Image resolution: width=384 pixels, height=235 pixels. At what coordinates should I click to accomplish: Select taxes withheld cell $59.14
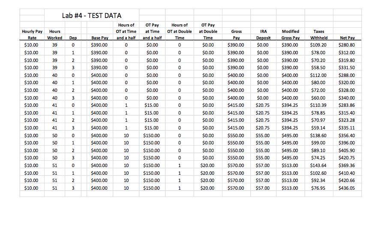coord(318,128)
